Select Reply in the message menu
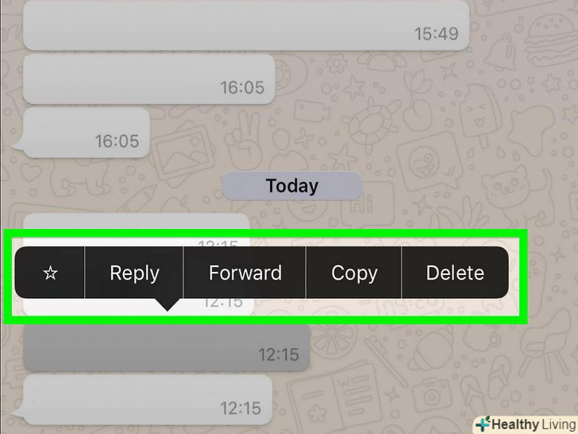Viewport: 578px width, 434px height. click(134, 273)
